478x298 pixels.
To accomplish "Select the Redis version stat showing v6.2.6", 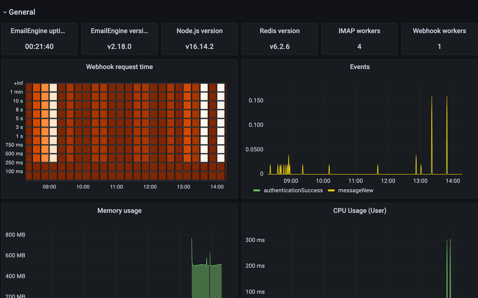I will 279,39.
